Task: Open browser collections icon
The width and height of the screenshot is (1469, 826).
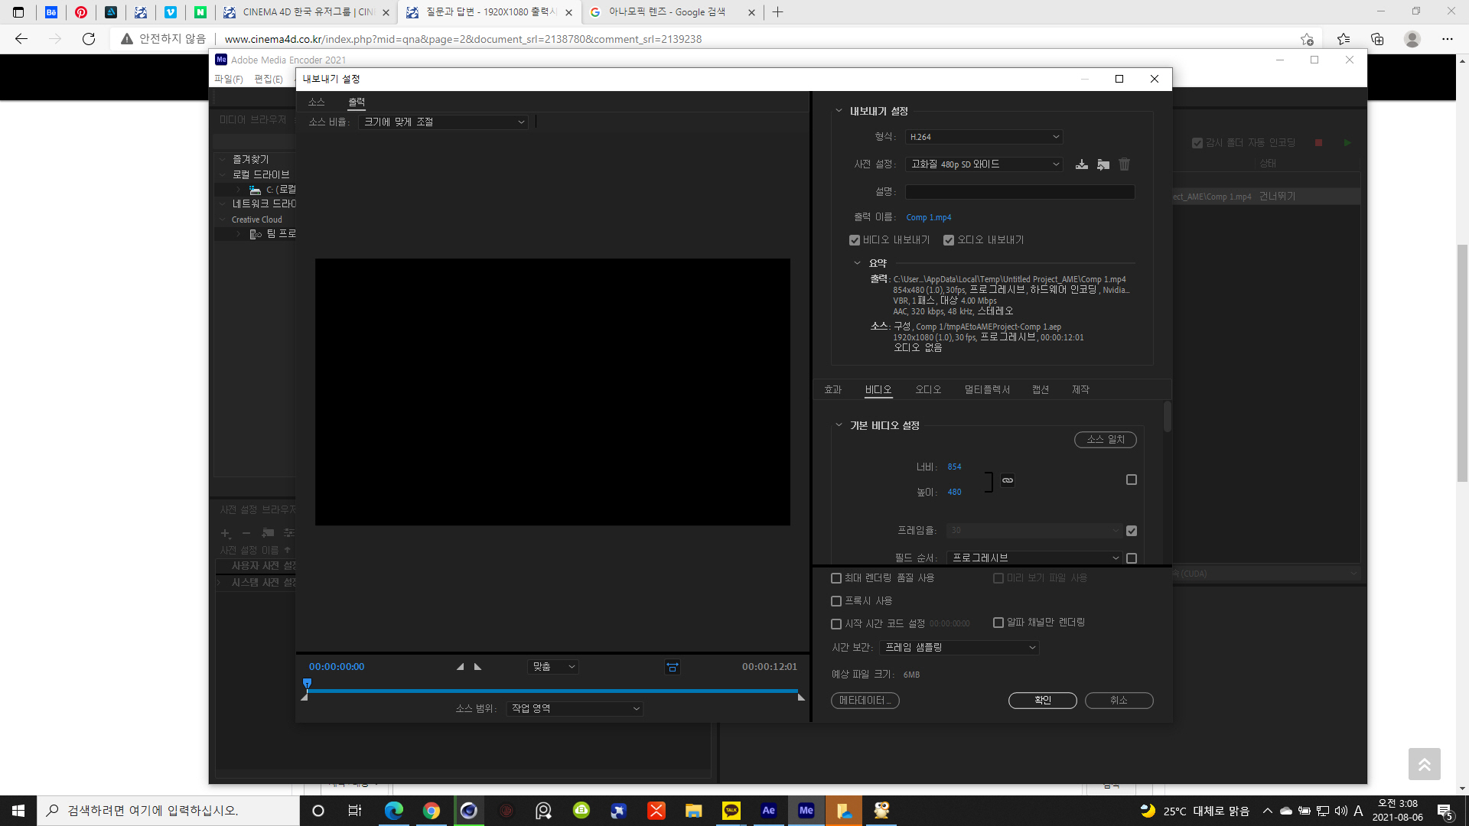Action: (1377, 39)
